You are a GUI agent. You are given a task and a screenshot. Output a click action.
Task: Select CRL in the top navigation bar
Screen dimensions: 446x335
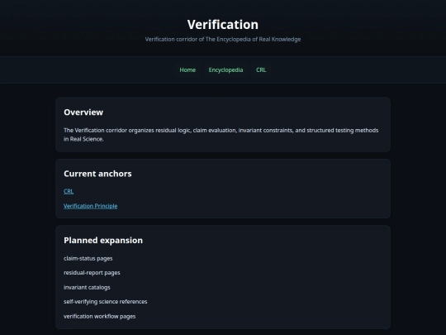[x=261, y=69]
